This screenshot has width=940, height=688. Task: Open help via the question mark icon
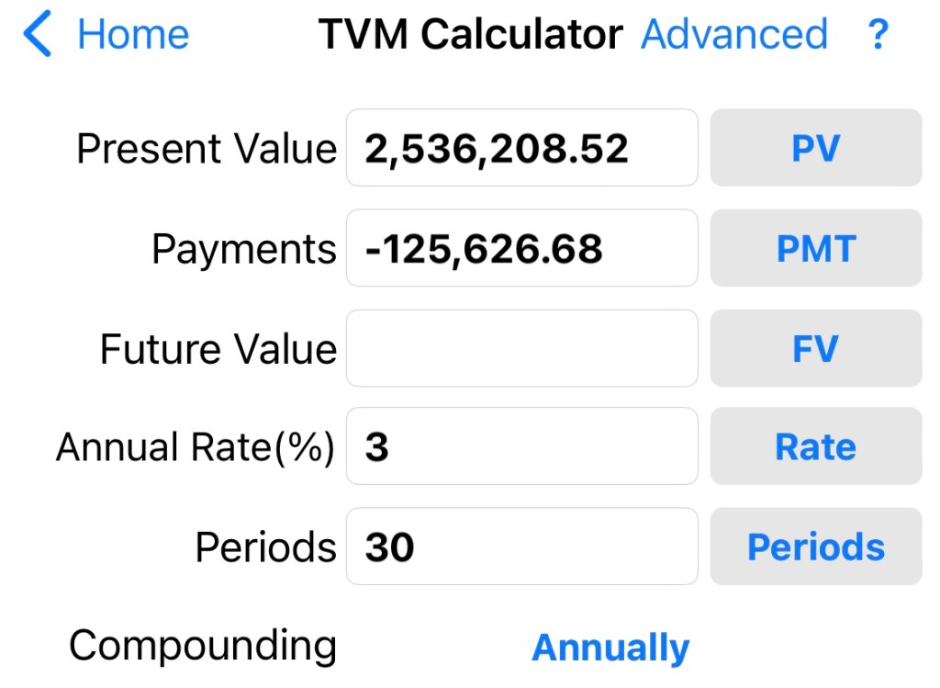tap(878, 35)
